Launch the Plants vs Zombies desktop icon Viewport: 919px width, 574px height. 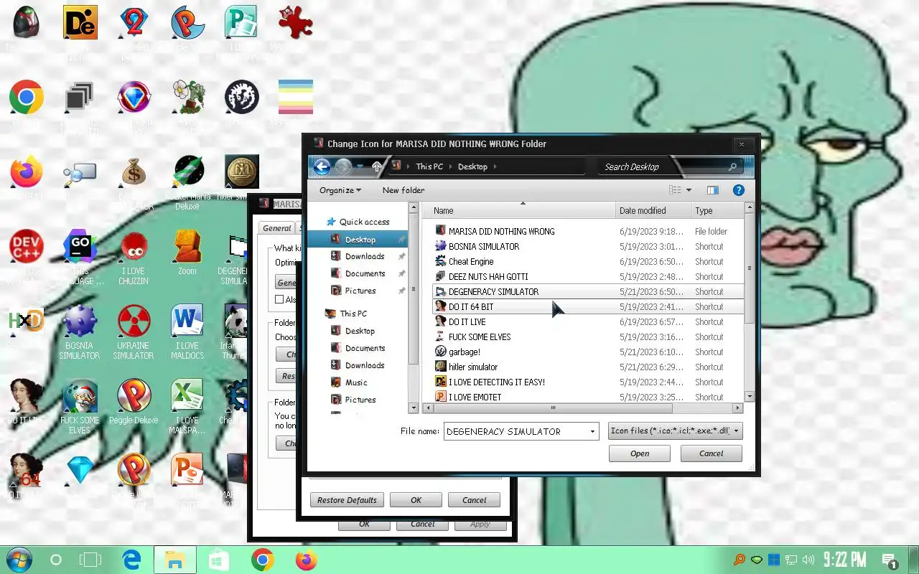(x=187, y=97)
